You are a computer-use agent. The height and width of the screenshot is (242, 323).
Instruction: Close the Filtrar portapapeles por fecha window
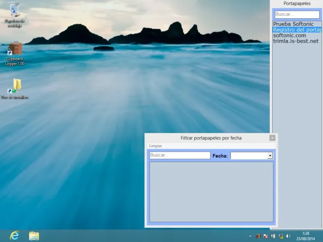coord(272,138)
